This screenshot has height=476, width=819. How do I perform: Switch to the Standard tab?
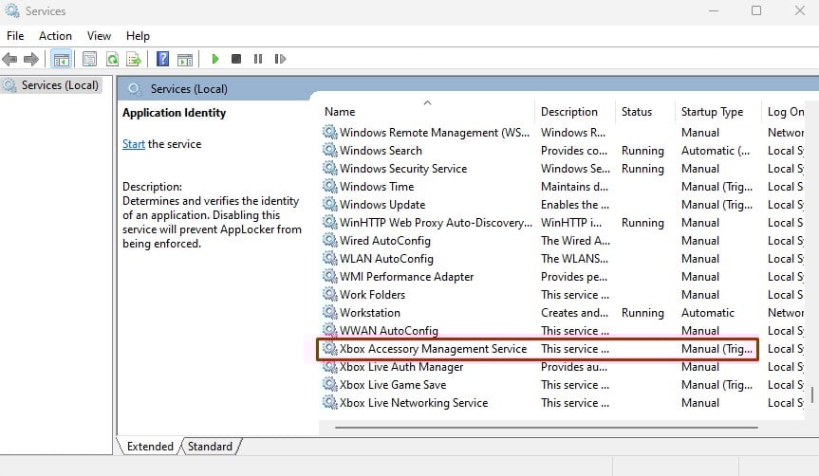coord(210,446)
